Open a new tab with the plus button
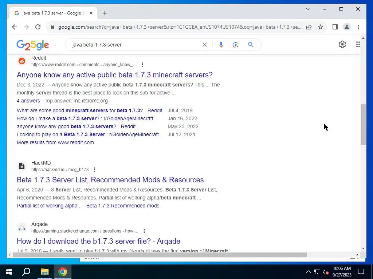The height and width of the screenshot is (279, 373). pos(105,13)
